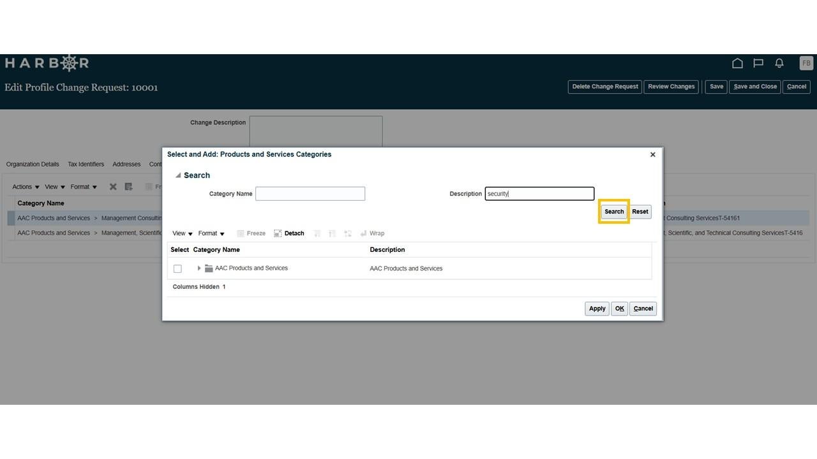
Task: Click Apply in the dialog
Action: tap(597, 309)
